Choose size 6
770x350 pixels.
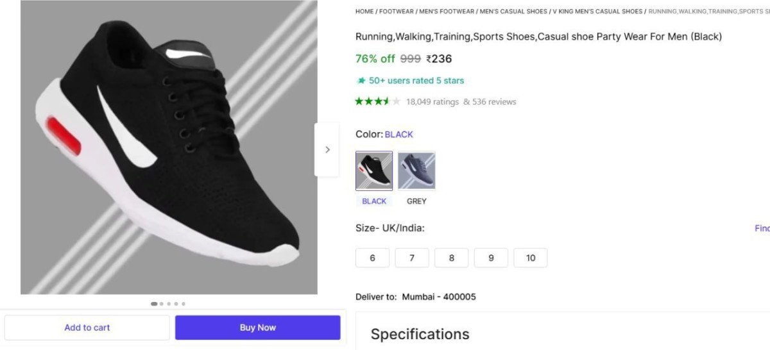(372, 258)
